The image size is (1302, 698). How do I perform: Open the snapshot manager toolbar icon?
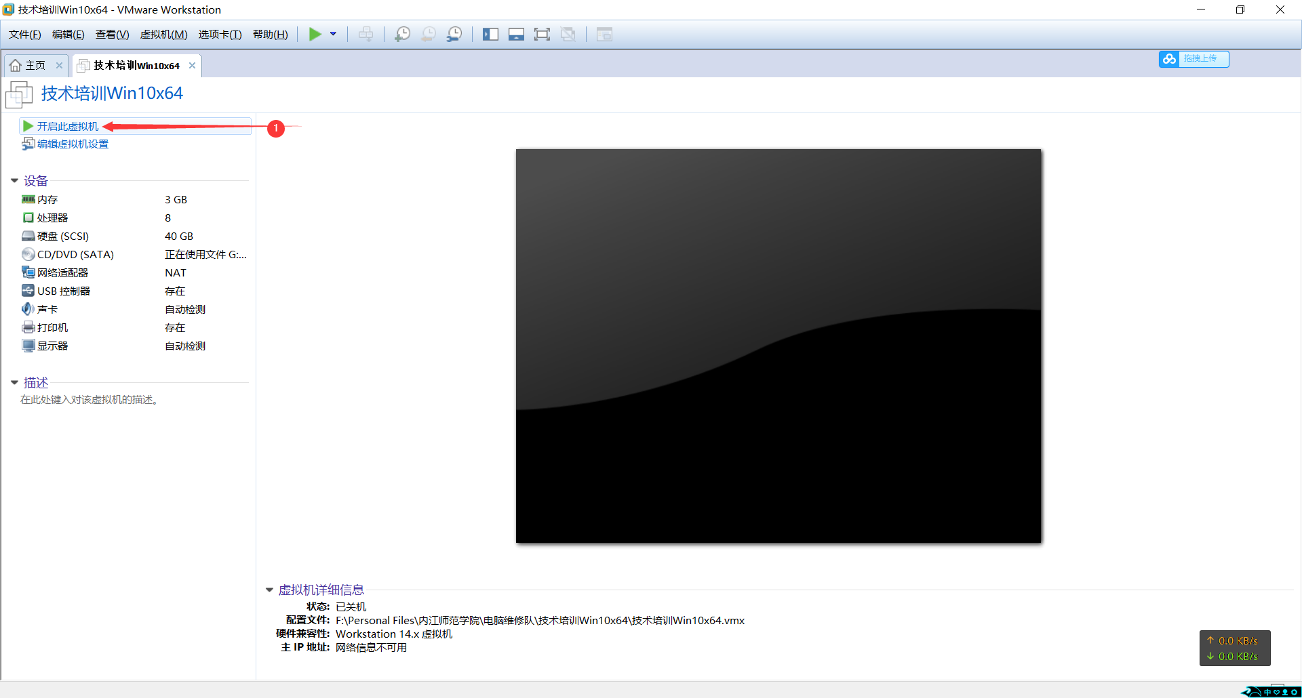click(x=454, y=35)
